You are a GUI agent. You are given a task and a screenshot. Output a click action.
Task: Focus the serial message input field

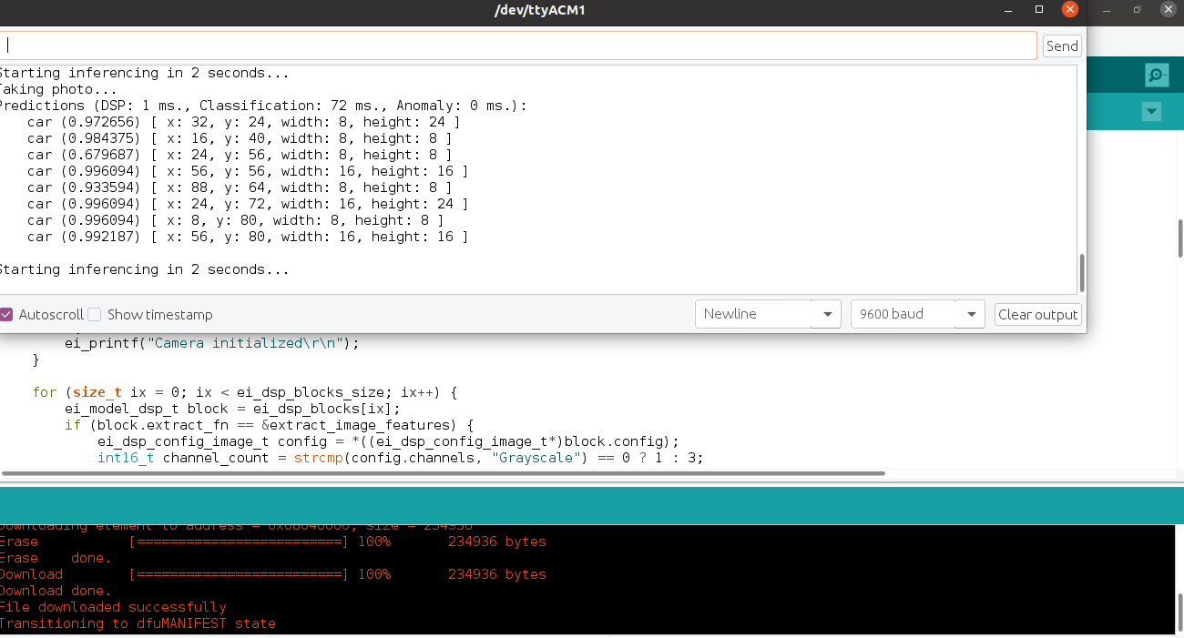click(517, 46)
